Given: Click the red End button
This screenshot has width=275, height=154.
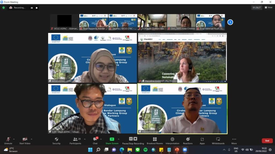Looking at the screenshot, I should (267, 141).
